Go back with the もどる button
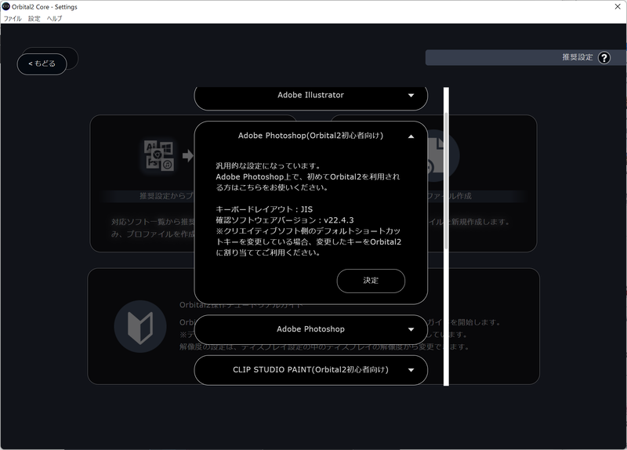Screen dimensions: 627x450 [x=42, y=64]
